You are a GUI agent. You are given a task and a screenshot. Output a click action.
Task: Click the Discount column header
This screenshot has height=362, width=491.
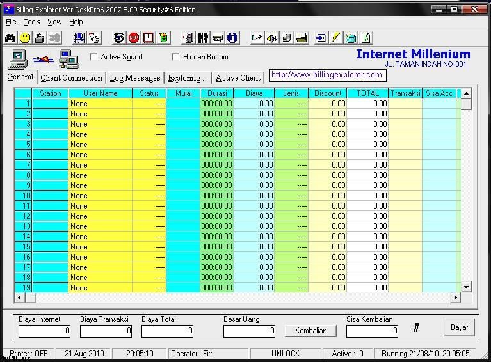point(328,93)
